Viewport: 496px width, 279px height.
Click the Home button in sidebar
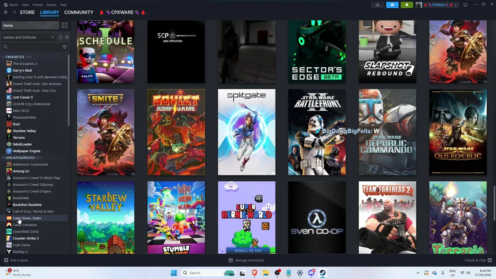coord(30,25)
